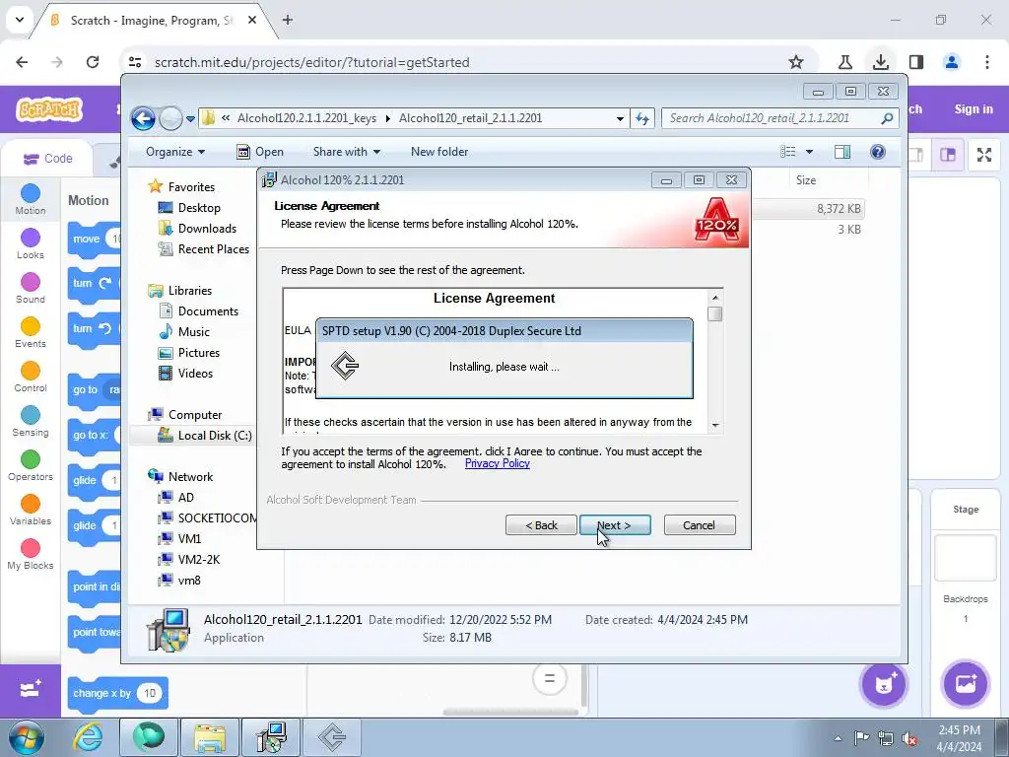Close the Scratch browser tab

pyautogui.click(x=252, y=20)
